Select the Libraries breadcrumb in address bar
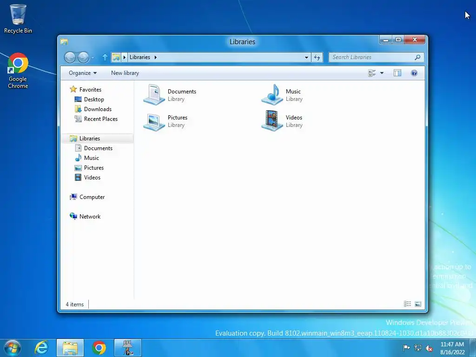The image size is (476, 357). point(139,57)
